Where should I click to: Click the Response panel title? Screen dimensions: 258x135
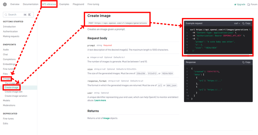tap(191, 62)
